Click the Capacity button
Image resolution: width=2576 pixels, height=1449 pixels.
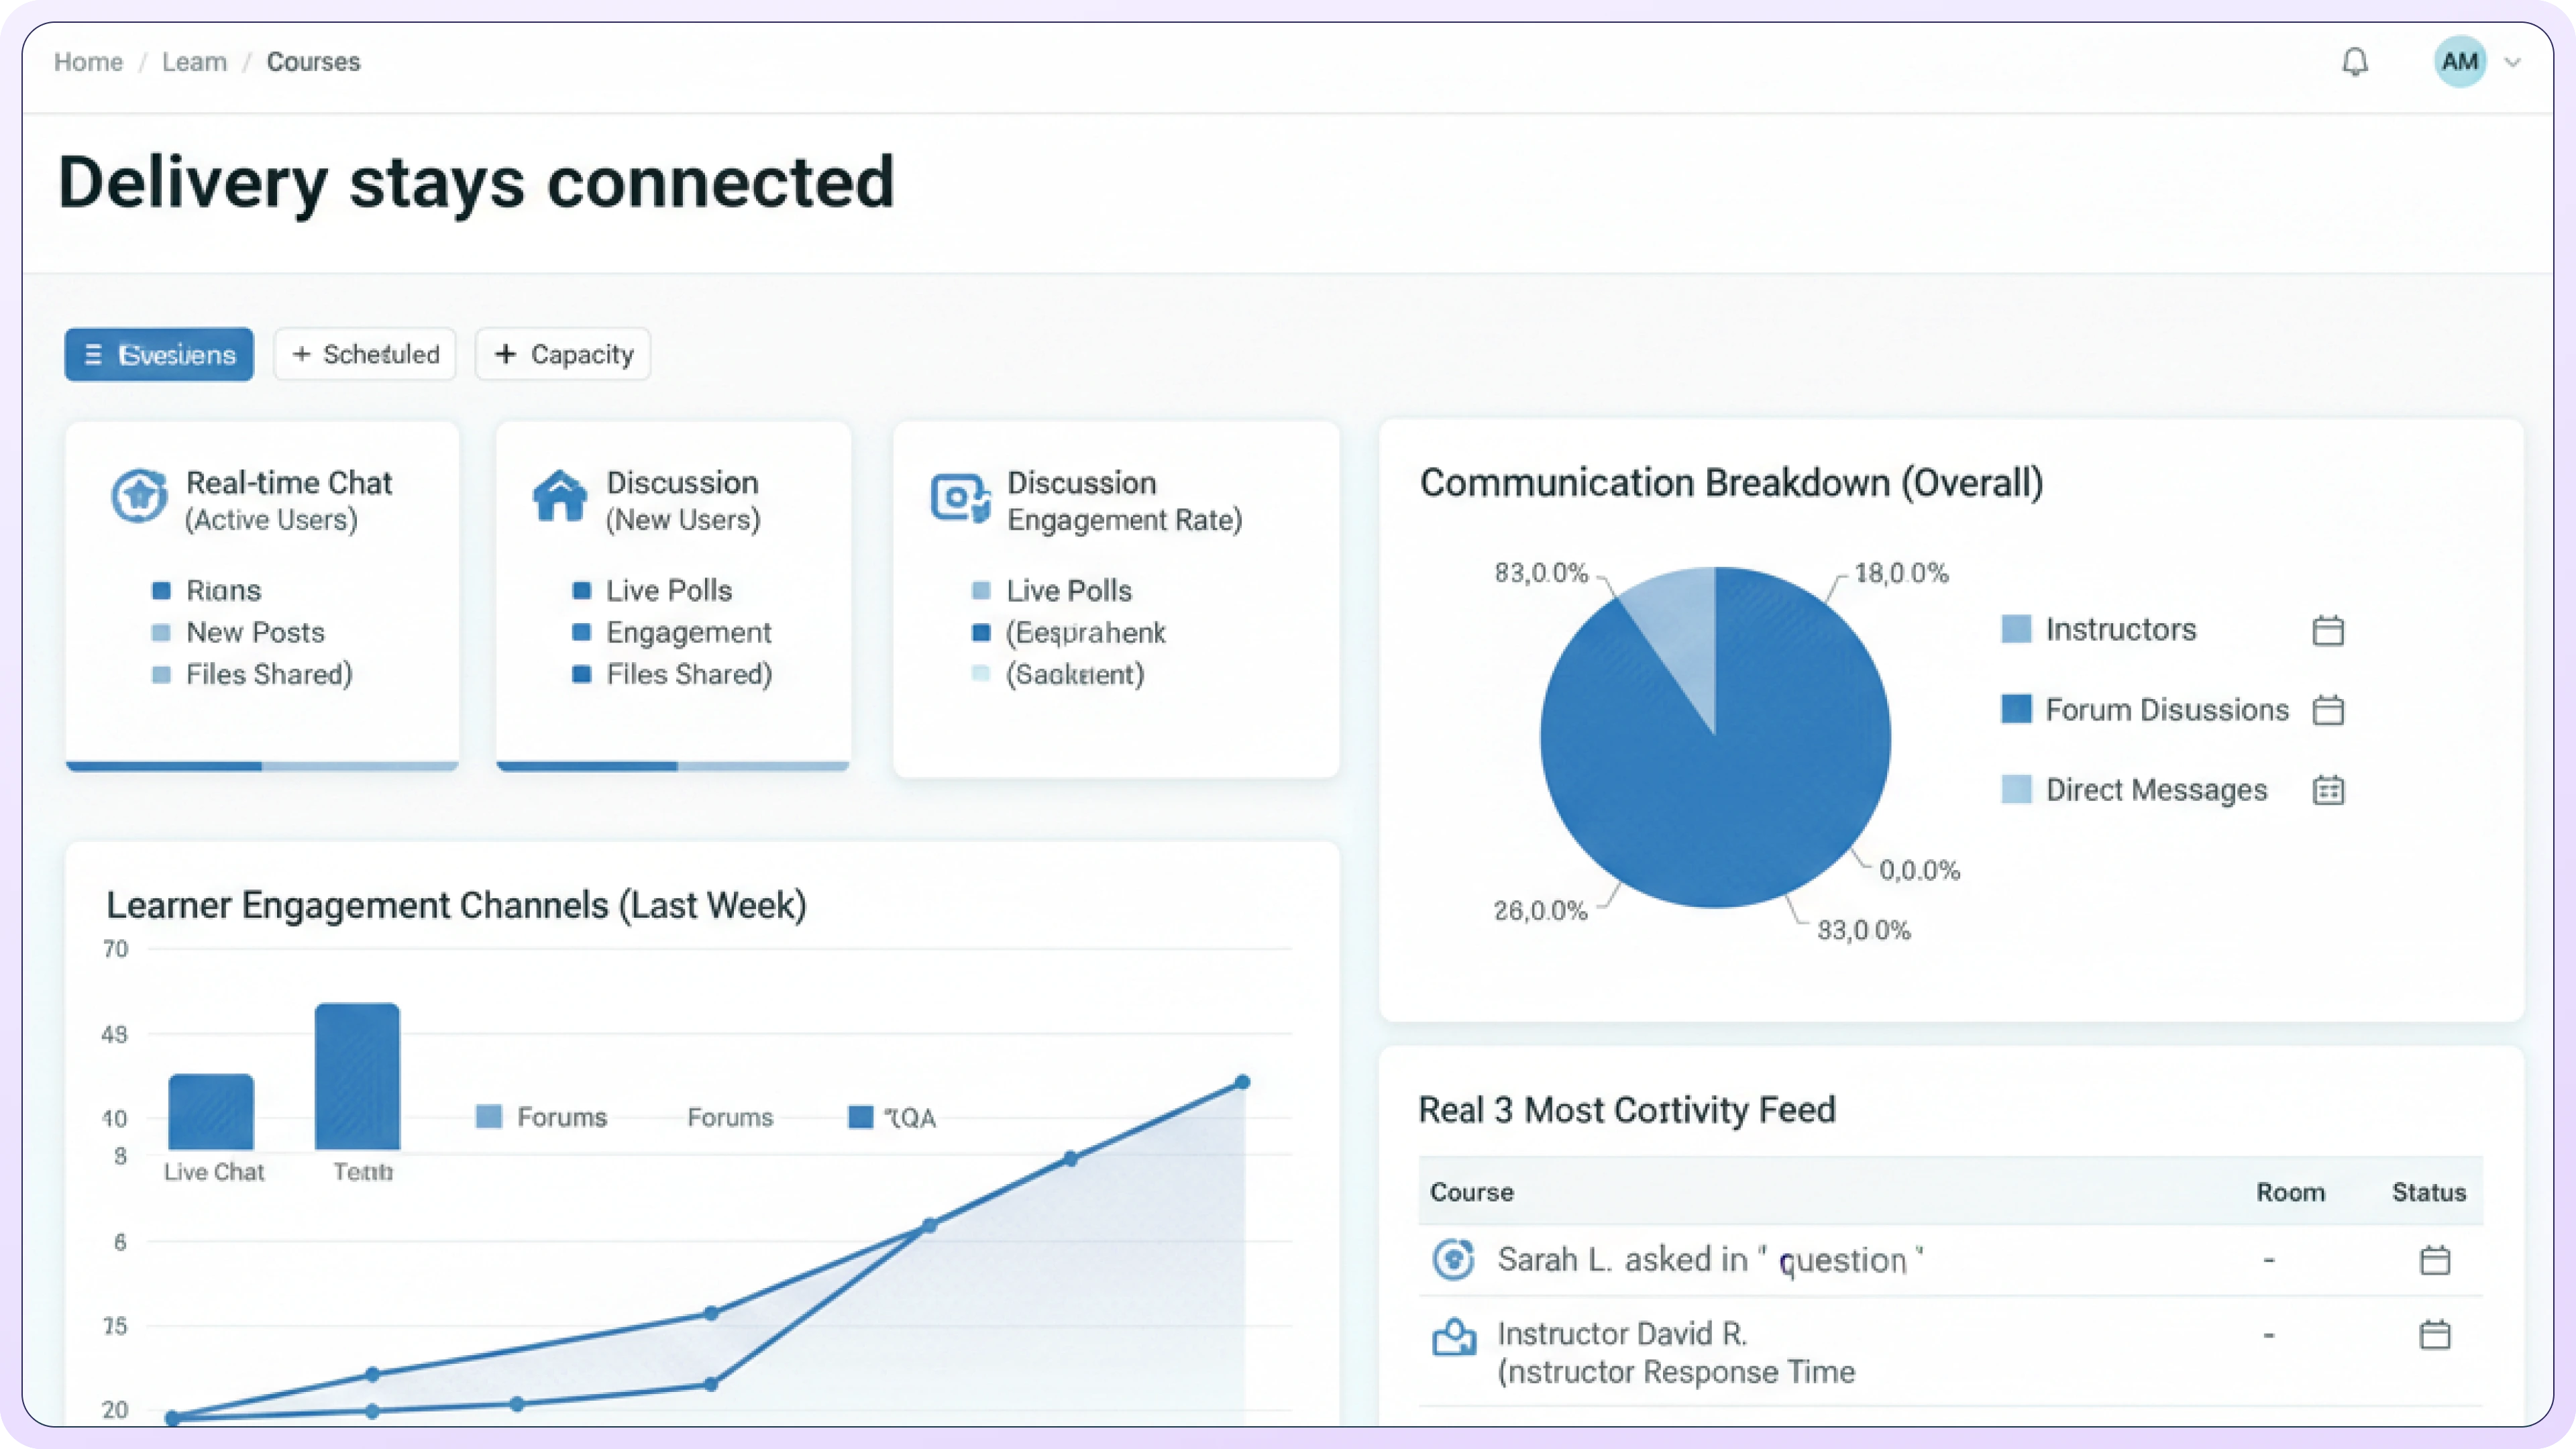(x=563, y=354)
